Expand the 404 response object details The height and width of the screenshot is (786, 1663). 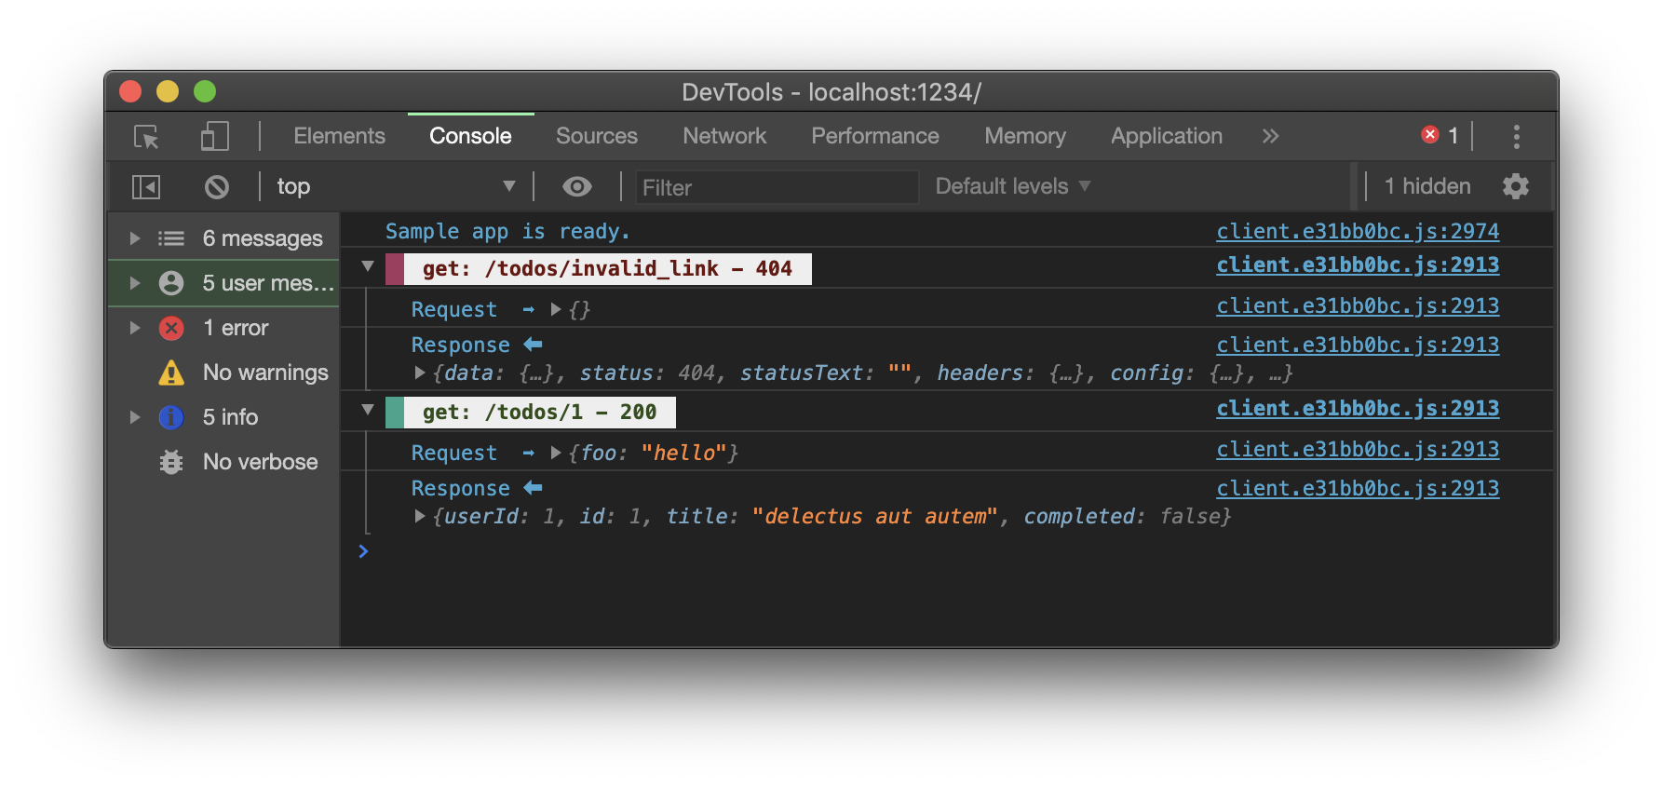[x=420, y=373]
